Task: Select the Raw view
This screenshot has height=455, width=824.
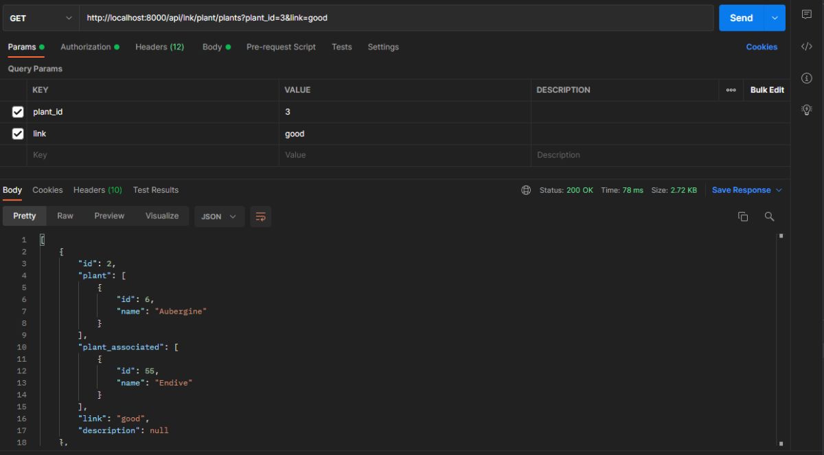Action: pos(65,216)
